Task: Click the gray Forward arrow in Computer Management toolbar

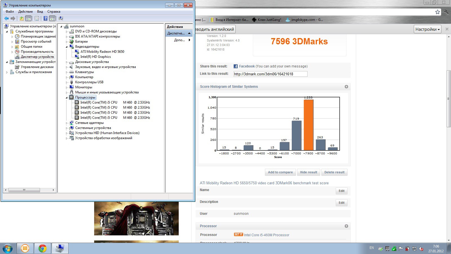Action: (x=13, y=18)
